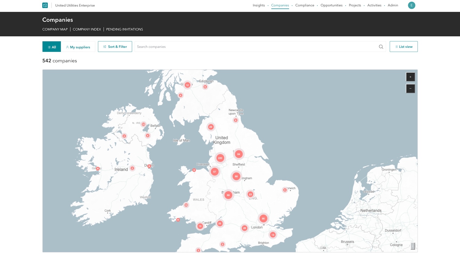Go to the Insights page
This screenshot has width=460, height=258.
point(259,5)
